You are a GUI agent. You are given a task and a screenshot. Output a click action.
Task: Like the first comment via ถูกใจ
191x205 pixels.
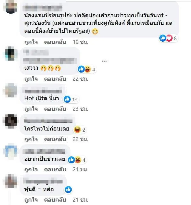(31, 42)
